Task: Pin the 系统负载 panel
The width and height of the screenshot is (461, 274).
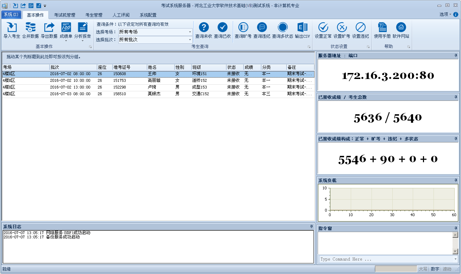Action: click(456, 181)
